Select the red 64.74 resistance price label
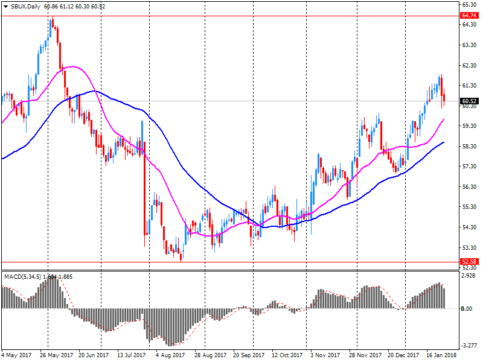The width and height of the screenshot is (483, 362). tap(469, 15)
